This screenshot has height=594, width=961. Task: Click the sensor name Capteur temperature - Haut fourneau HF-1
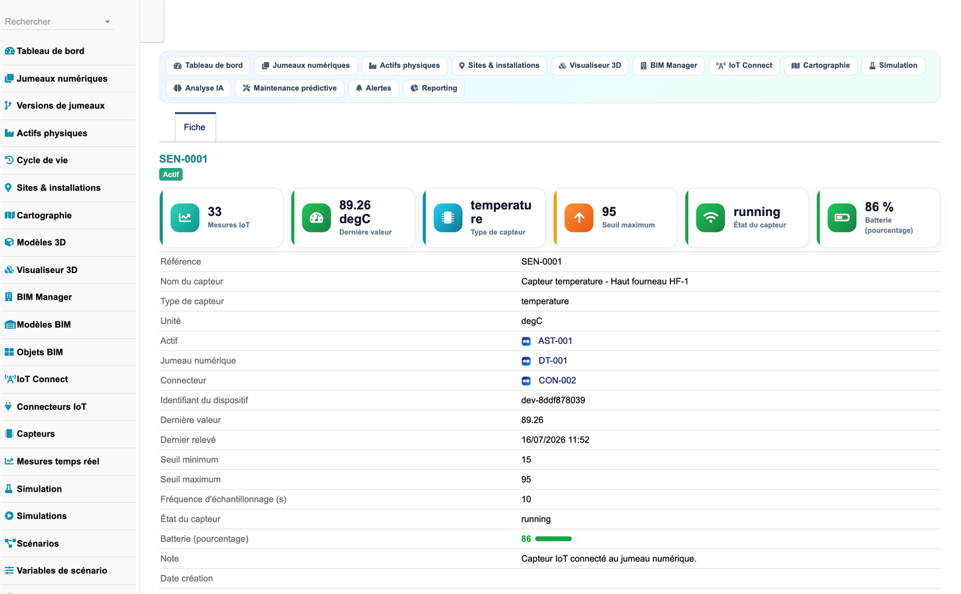[x=605, y=282]
